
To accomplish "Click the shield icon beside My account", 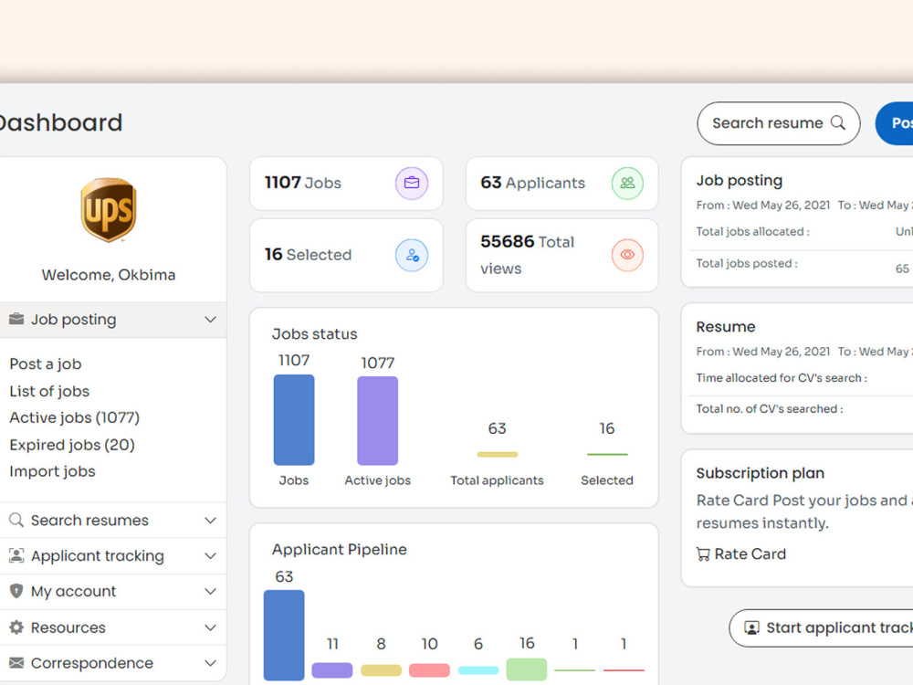I will click(x=16, y=591).
